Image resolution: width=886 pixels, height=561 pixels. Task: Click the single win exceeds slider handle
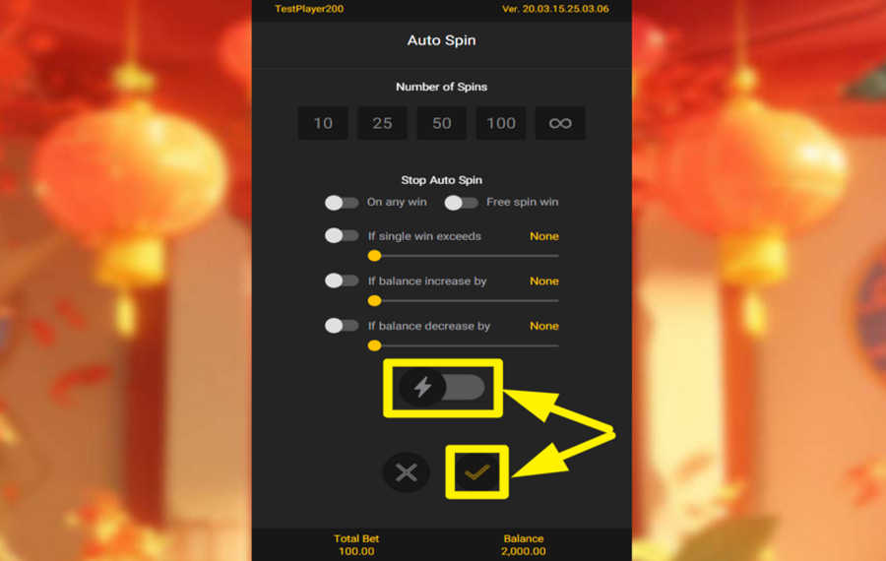pyautogui.click(x=374, y=256)
